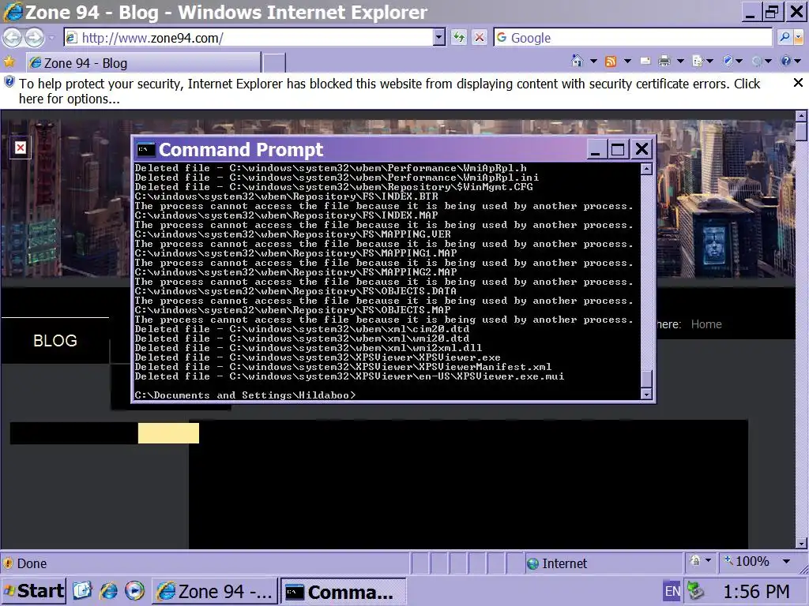The image size is (809, 606).
Task: Refresh the page with the green arrows icon
Action: pyautogui.click(x=459, y=38)
